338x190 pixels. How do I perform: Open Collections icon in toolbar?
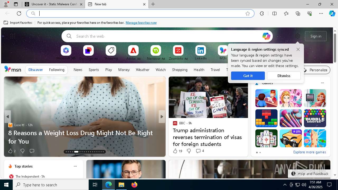298,13
